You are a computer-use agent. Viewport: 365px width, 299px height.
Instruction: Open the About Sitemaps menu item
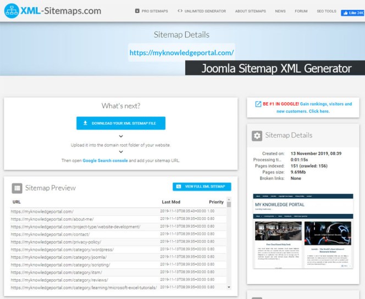[x=251, y=11]
